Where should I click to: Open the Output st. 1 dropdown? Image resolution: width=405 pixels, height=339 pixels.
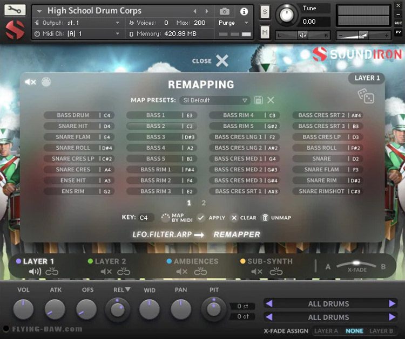click(77, 23)
